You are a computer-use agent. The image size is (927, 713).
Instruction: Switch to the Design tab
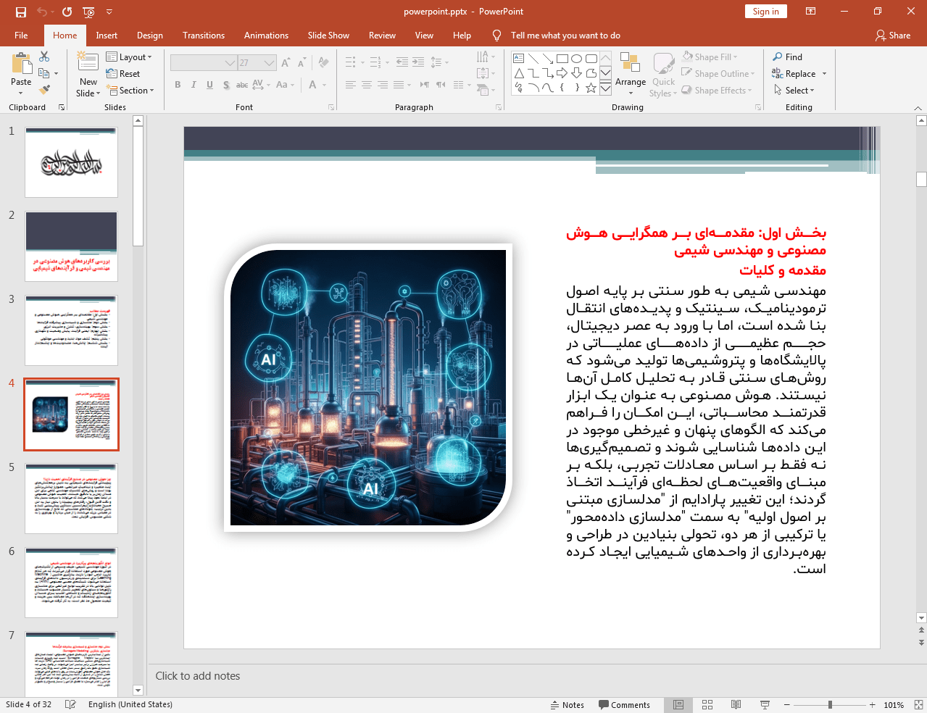coord(149,36)
